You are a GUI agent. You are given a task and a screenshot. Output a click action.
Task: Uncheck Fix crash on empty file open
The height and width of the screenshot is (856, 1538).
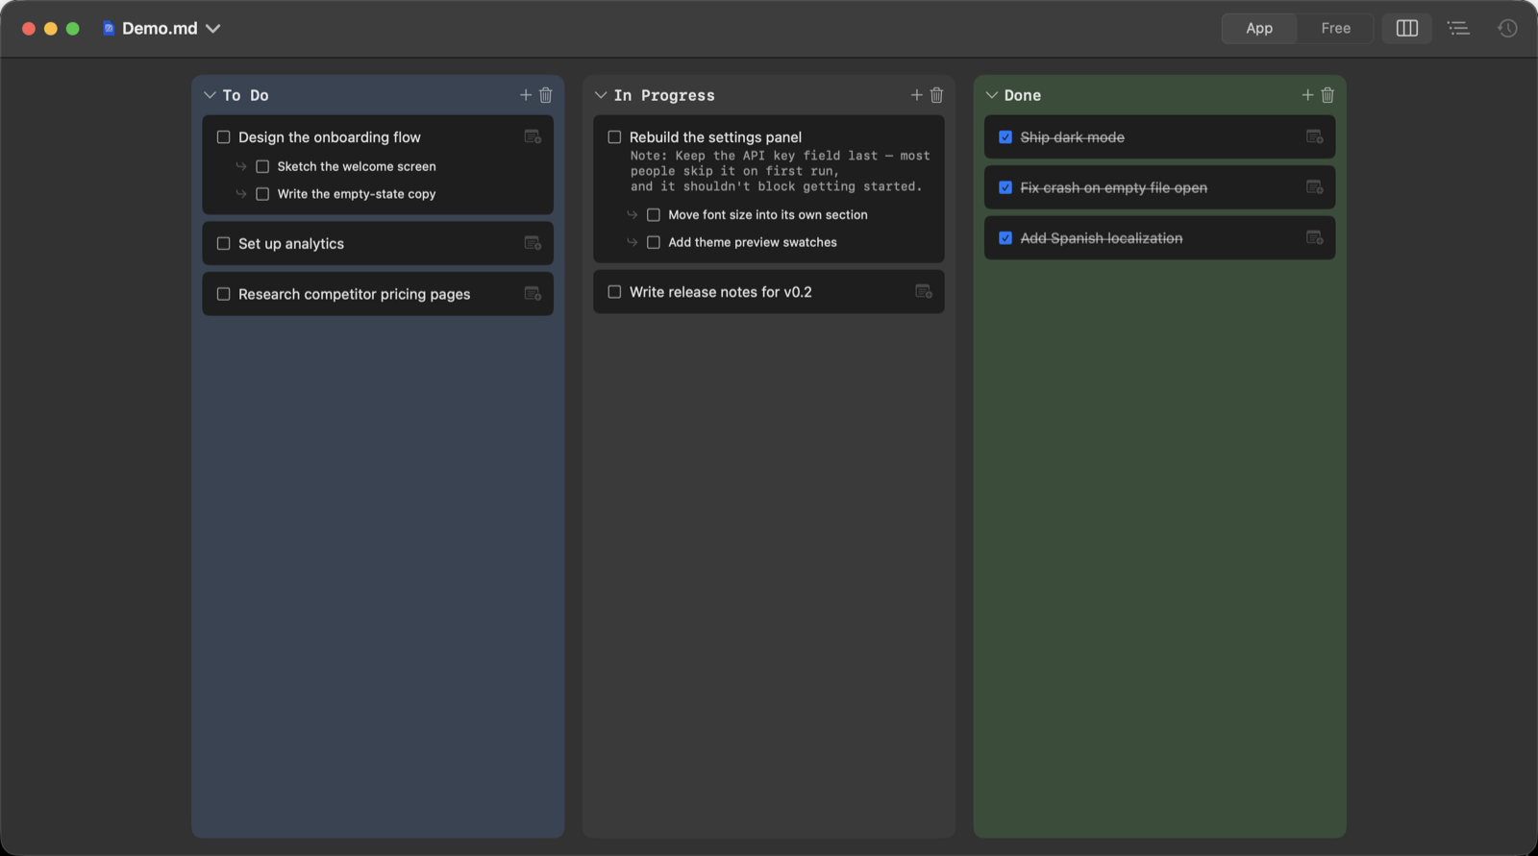pyautogui.click(x=1005, y=187)
